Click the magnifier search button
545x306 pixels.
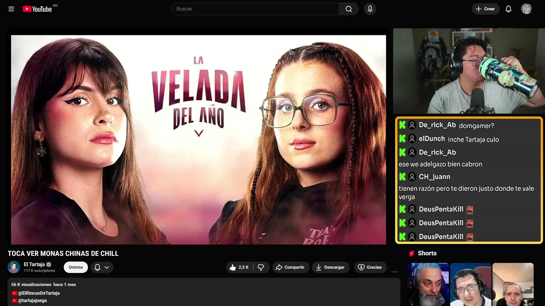click(349, 9)
